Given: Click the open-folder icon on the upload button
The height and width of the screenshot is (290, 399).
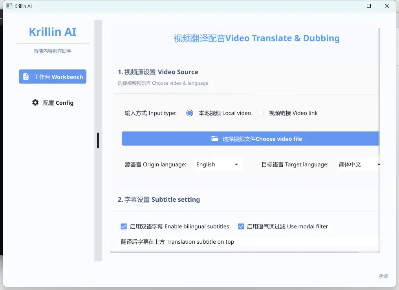Looking at the screenshot, I should (x=215, y=139).
